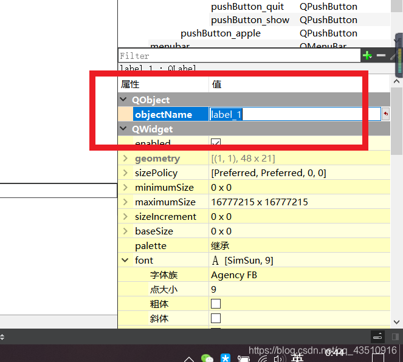The height and width of the screenshot is (362, 403).
Task: Collapse the QWidget property group
Action: point(123,129)
